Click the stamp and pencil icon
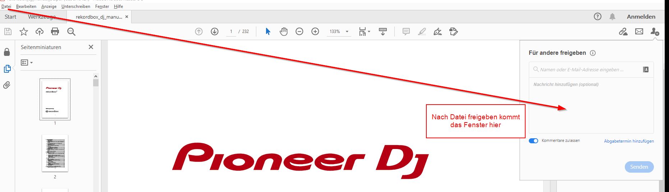This screenshot has width=669, height=192. (x=454, y=32)
